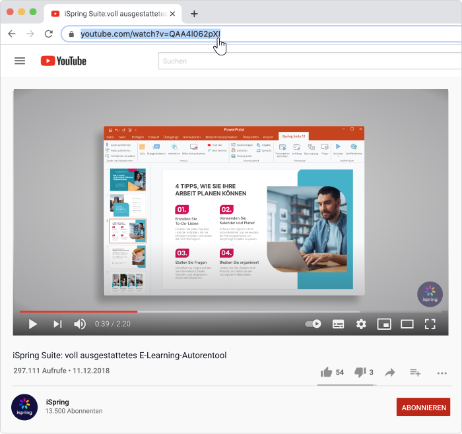Image resolution: width=462 pixels, height=434 pixels.
Task: Open a new browser tab with plus
Action: pyautogui.click(x=194, y=14)
